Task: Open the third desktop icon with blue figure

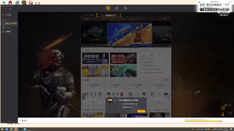Action: pyautogui.click(x=17, y=3)
